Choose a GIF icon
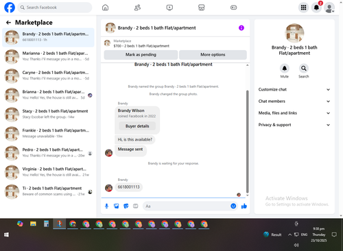343x251 pixels. pyautogui.click(x=136, y=206)
